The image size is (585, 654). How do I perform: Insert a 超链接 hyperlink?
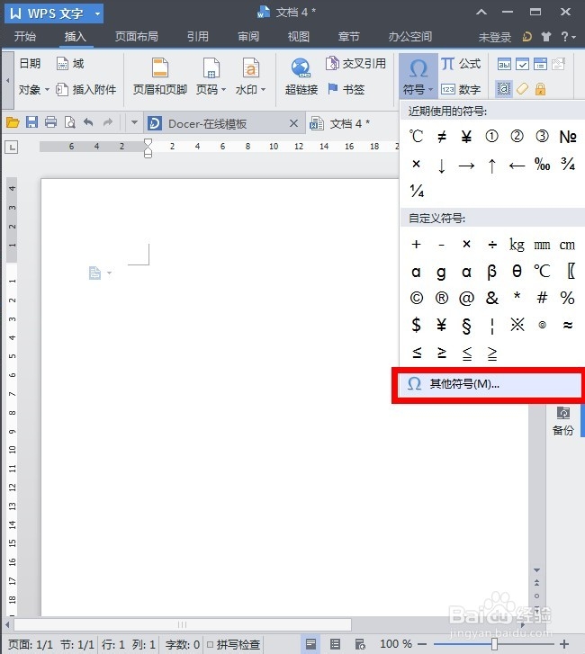click(301, 76)
